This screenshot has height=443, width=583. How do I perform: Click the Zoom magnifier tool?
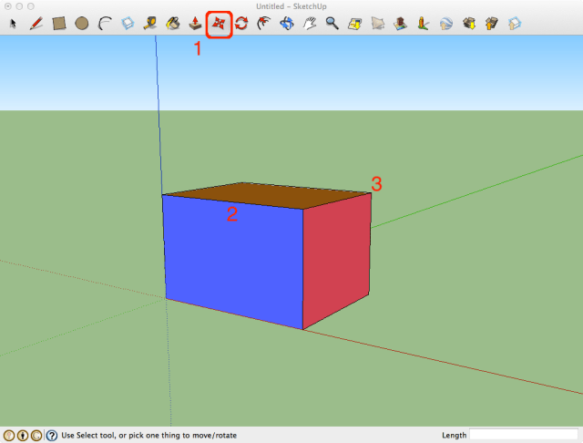click(x=332, y=24)
